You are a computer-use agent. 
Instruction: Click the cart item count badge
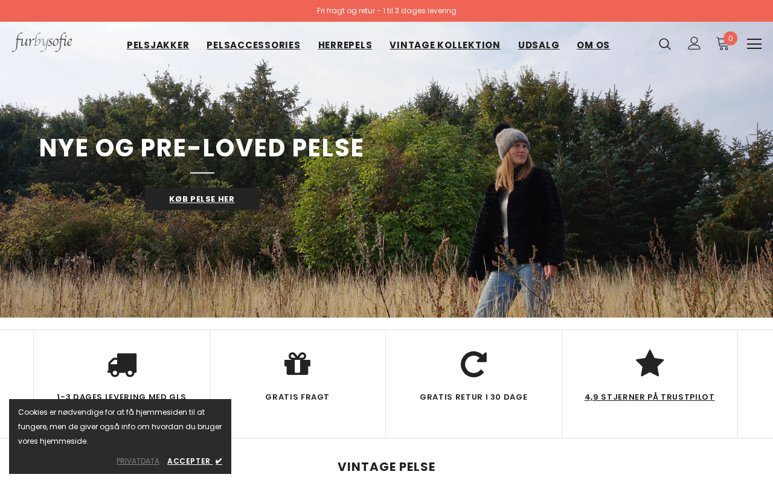click(731, 39)
